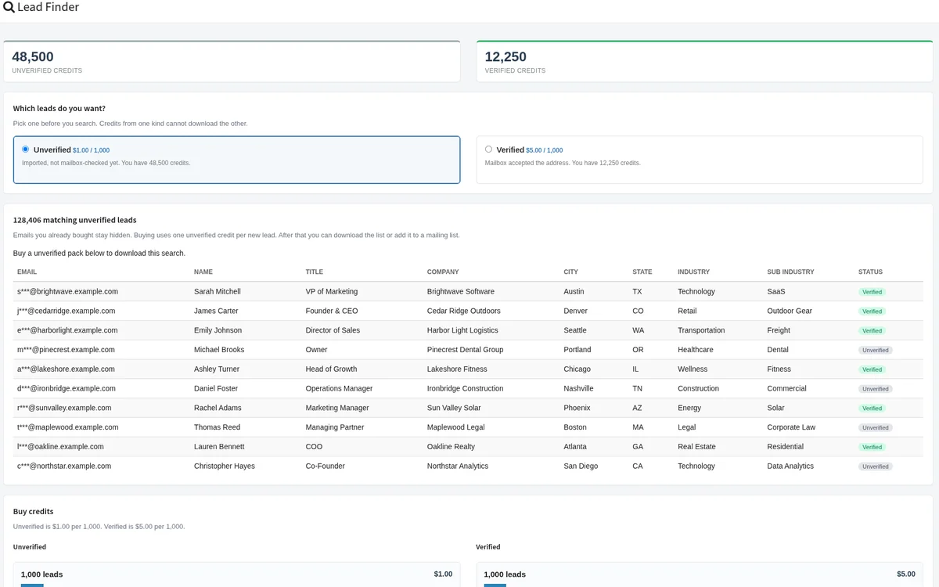Click the name Lauren Bennett
The height and width of the screenshot is (587, 939).
tap(219, 446)
